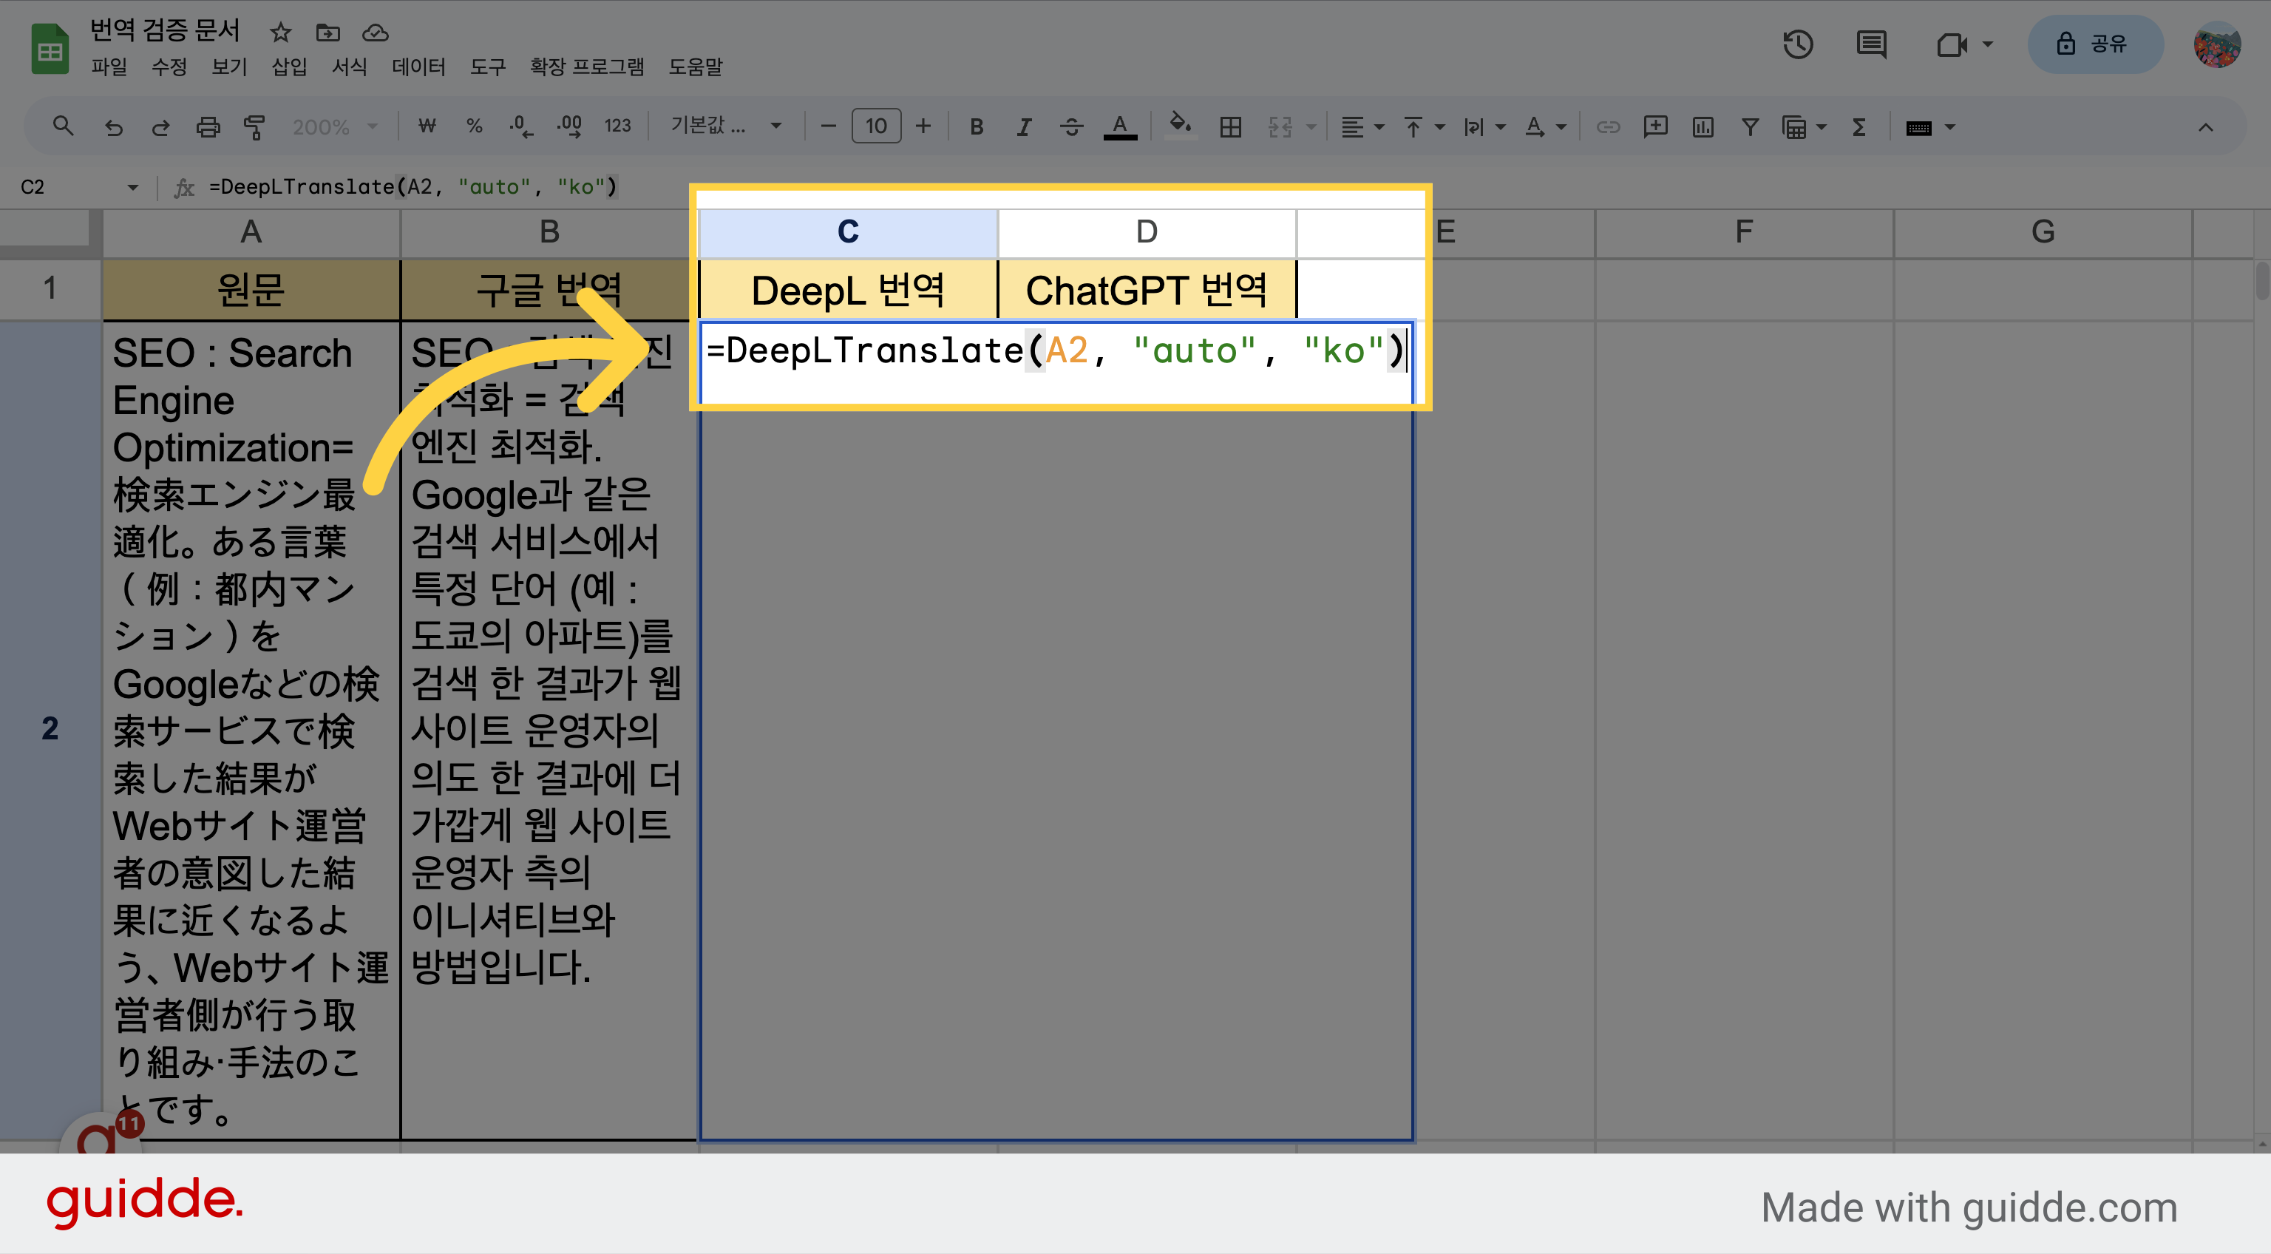Open the 확장 프로그램 menu
The image size is (2271, 1254).
click(x=586, y=67)
